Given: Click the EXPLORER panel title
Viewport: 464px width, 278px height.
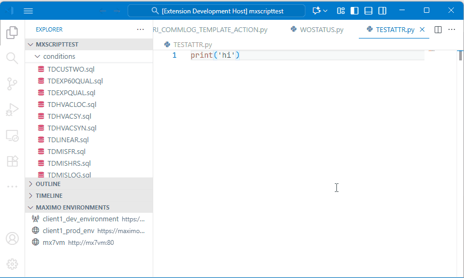Looking at the screenshot, I should [x=49, y=29].
